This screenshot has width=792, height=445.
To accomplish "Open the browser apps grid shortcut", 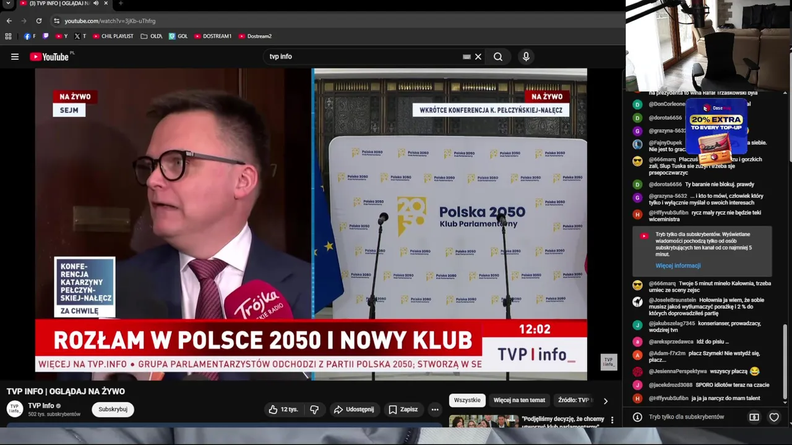I will 8,36.
